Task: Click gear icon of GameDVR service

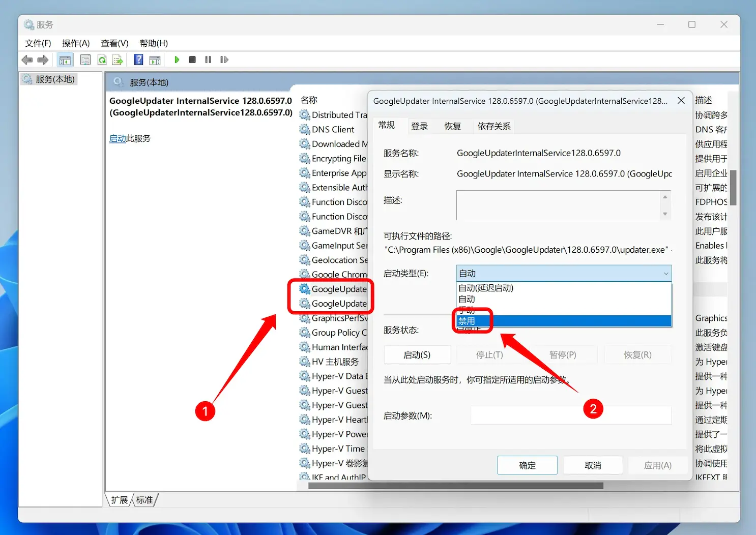Action: pos(304,231)
